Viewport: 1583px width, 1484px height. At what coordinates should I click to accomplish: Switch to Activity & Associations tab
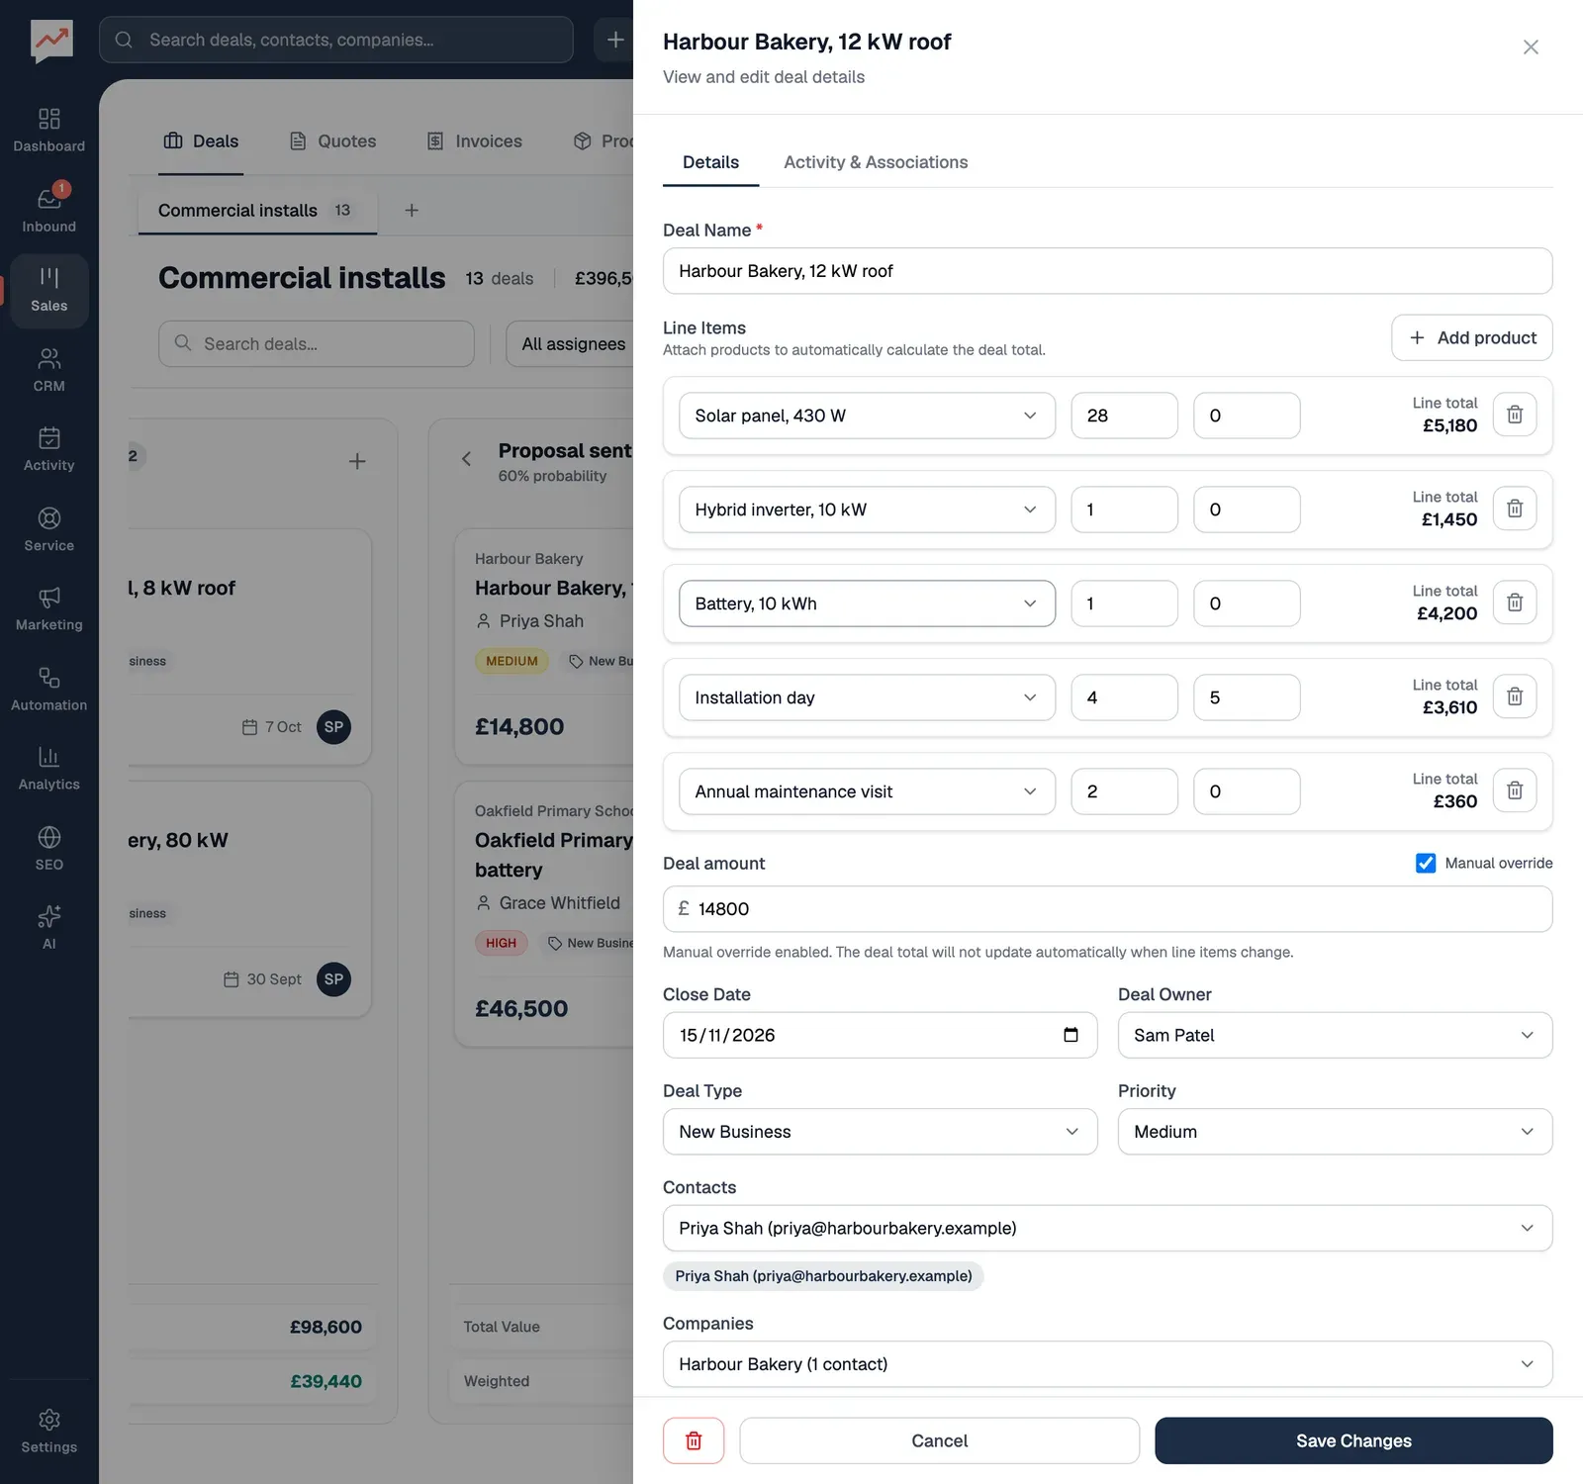tap(876, 162)
